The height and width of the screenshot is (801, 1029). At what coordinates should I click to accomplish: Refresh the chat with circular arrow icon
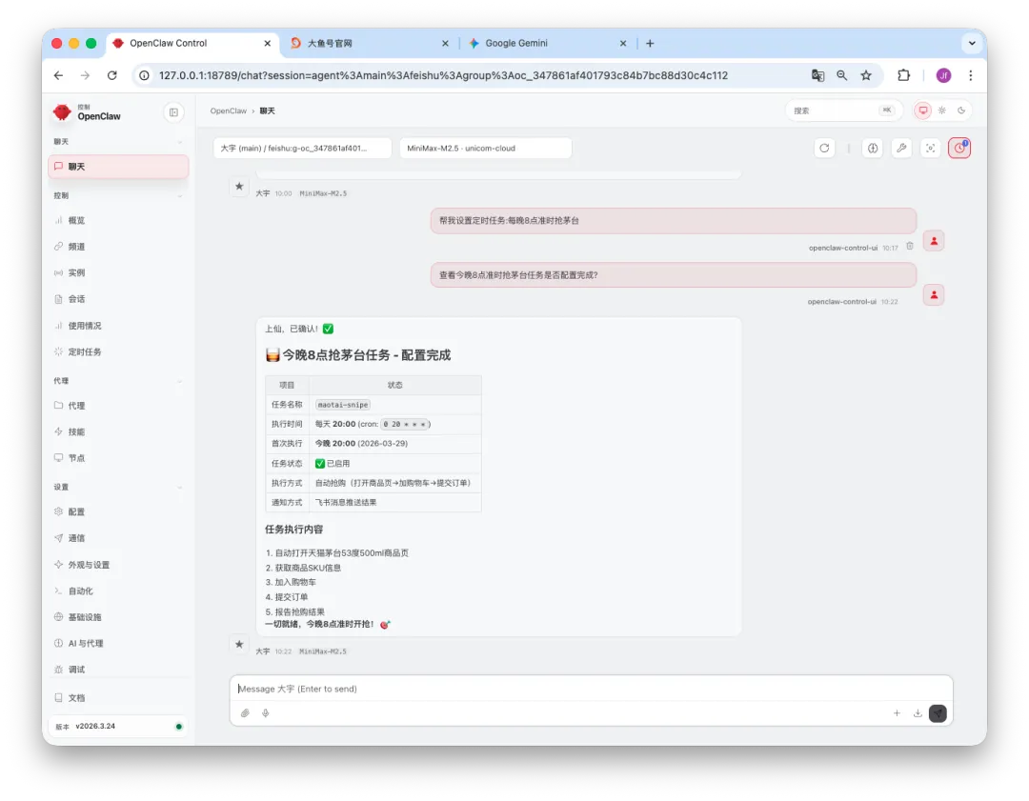tap(824, 149)
